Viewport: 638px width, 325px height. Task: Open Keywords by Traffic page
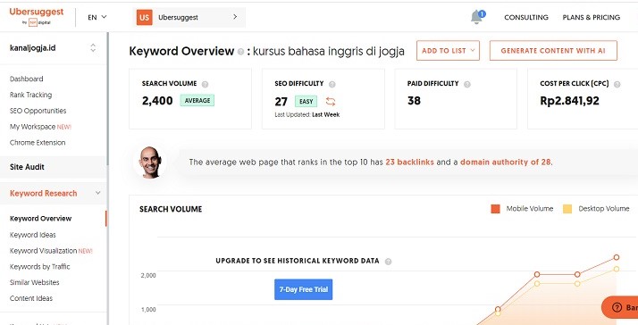point(40,266)
